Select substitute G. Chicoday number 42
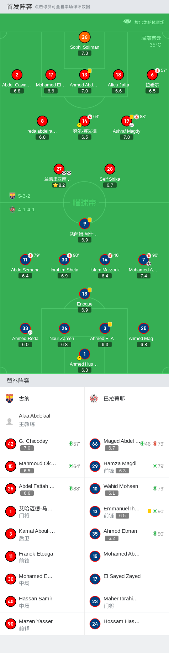Screen dimensions: 169x653 [42, 444]
